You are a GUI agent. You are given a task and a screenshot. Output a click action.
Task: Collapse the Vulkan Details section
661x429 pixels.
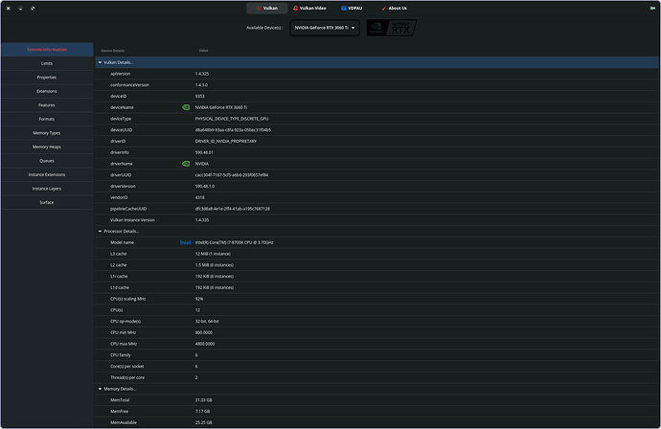(100, 62)
